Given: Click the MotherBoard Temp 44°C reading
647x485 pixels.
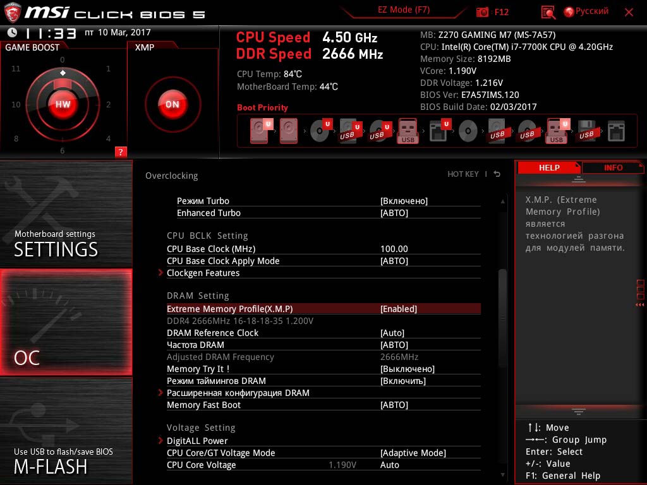Looking at the screenshot, I should pyautogui.click(x=287, y=87).
